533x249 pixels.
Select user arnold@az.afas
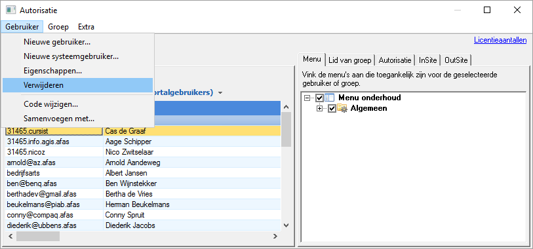pyautogui.click(x=54, y=163)
